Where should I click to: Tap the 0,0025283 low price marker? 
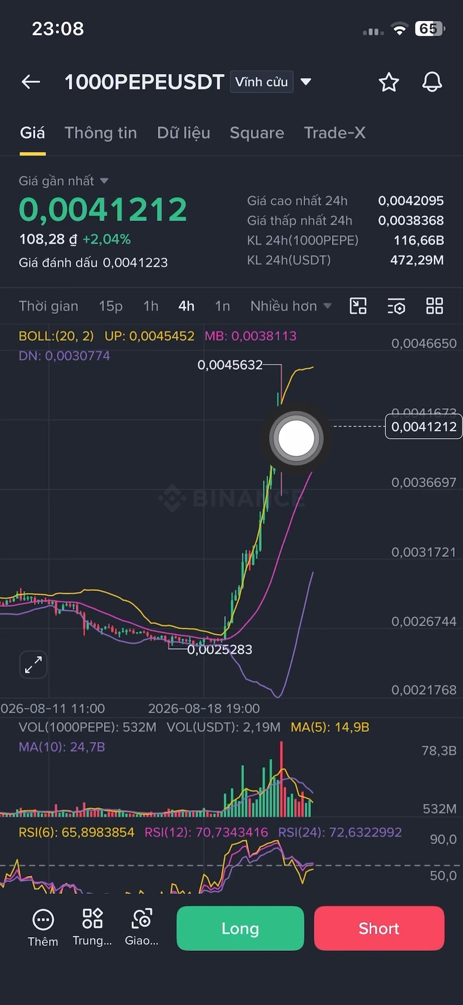pyautogui.click(x=219, y=650)
